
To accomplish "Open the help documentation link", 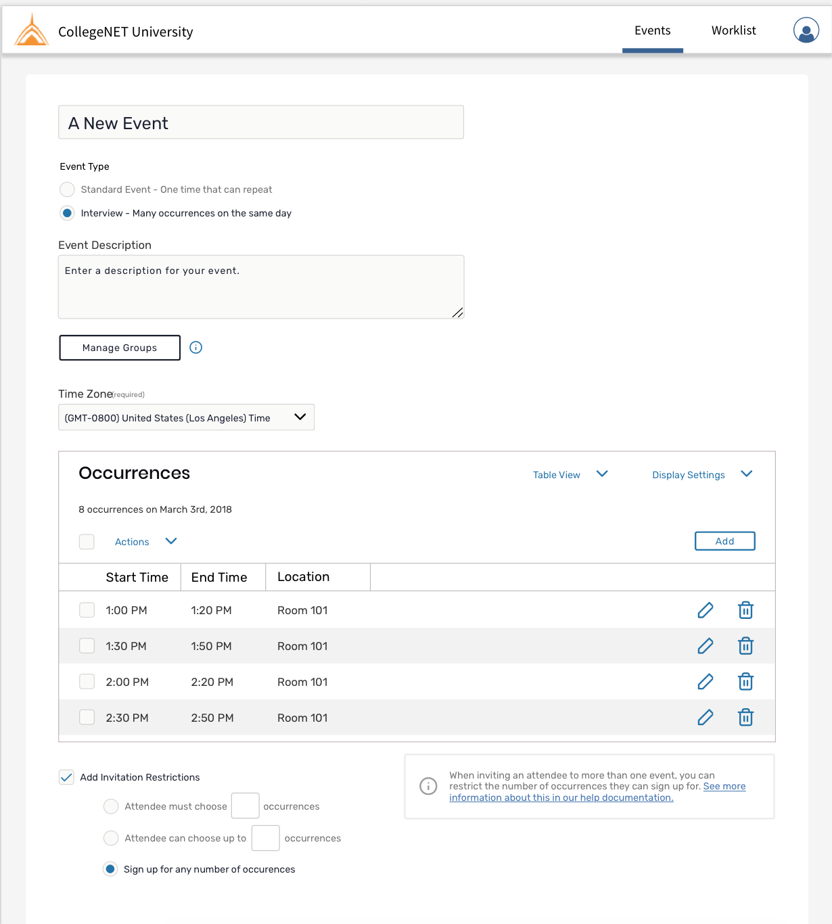I will click(597, 792).
